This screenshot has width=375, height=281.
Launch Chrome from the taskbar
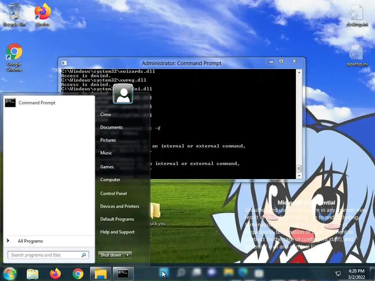point(78,274)
